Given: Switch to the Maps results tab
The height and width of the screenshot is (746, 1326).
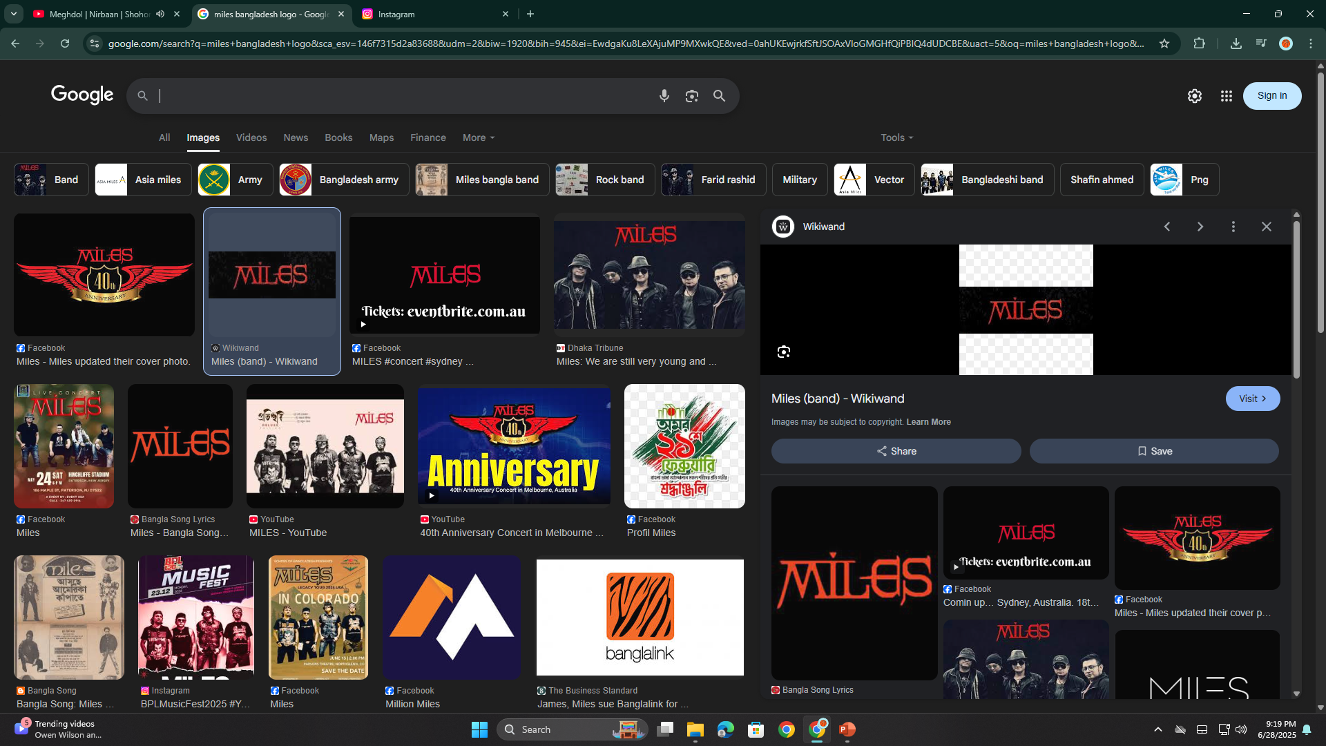Looking at the screenshot, I should click(381, 137).
